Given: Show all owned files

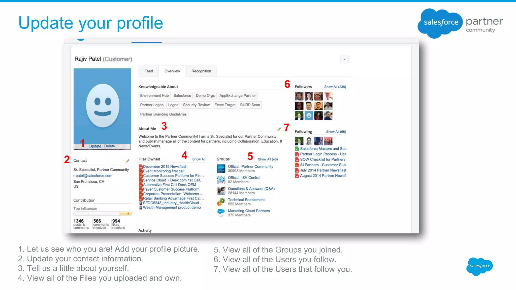Looking at the screenshot, I should [199, 159].
